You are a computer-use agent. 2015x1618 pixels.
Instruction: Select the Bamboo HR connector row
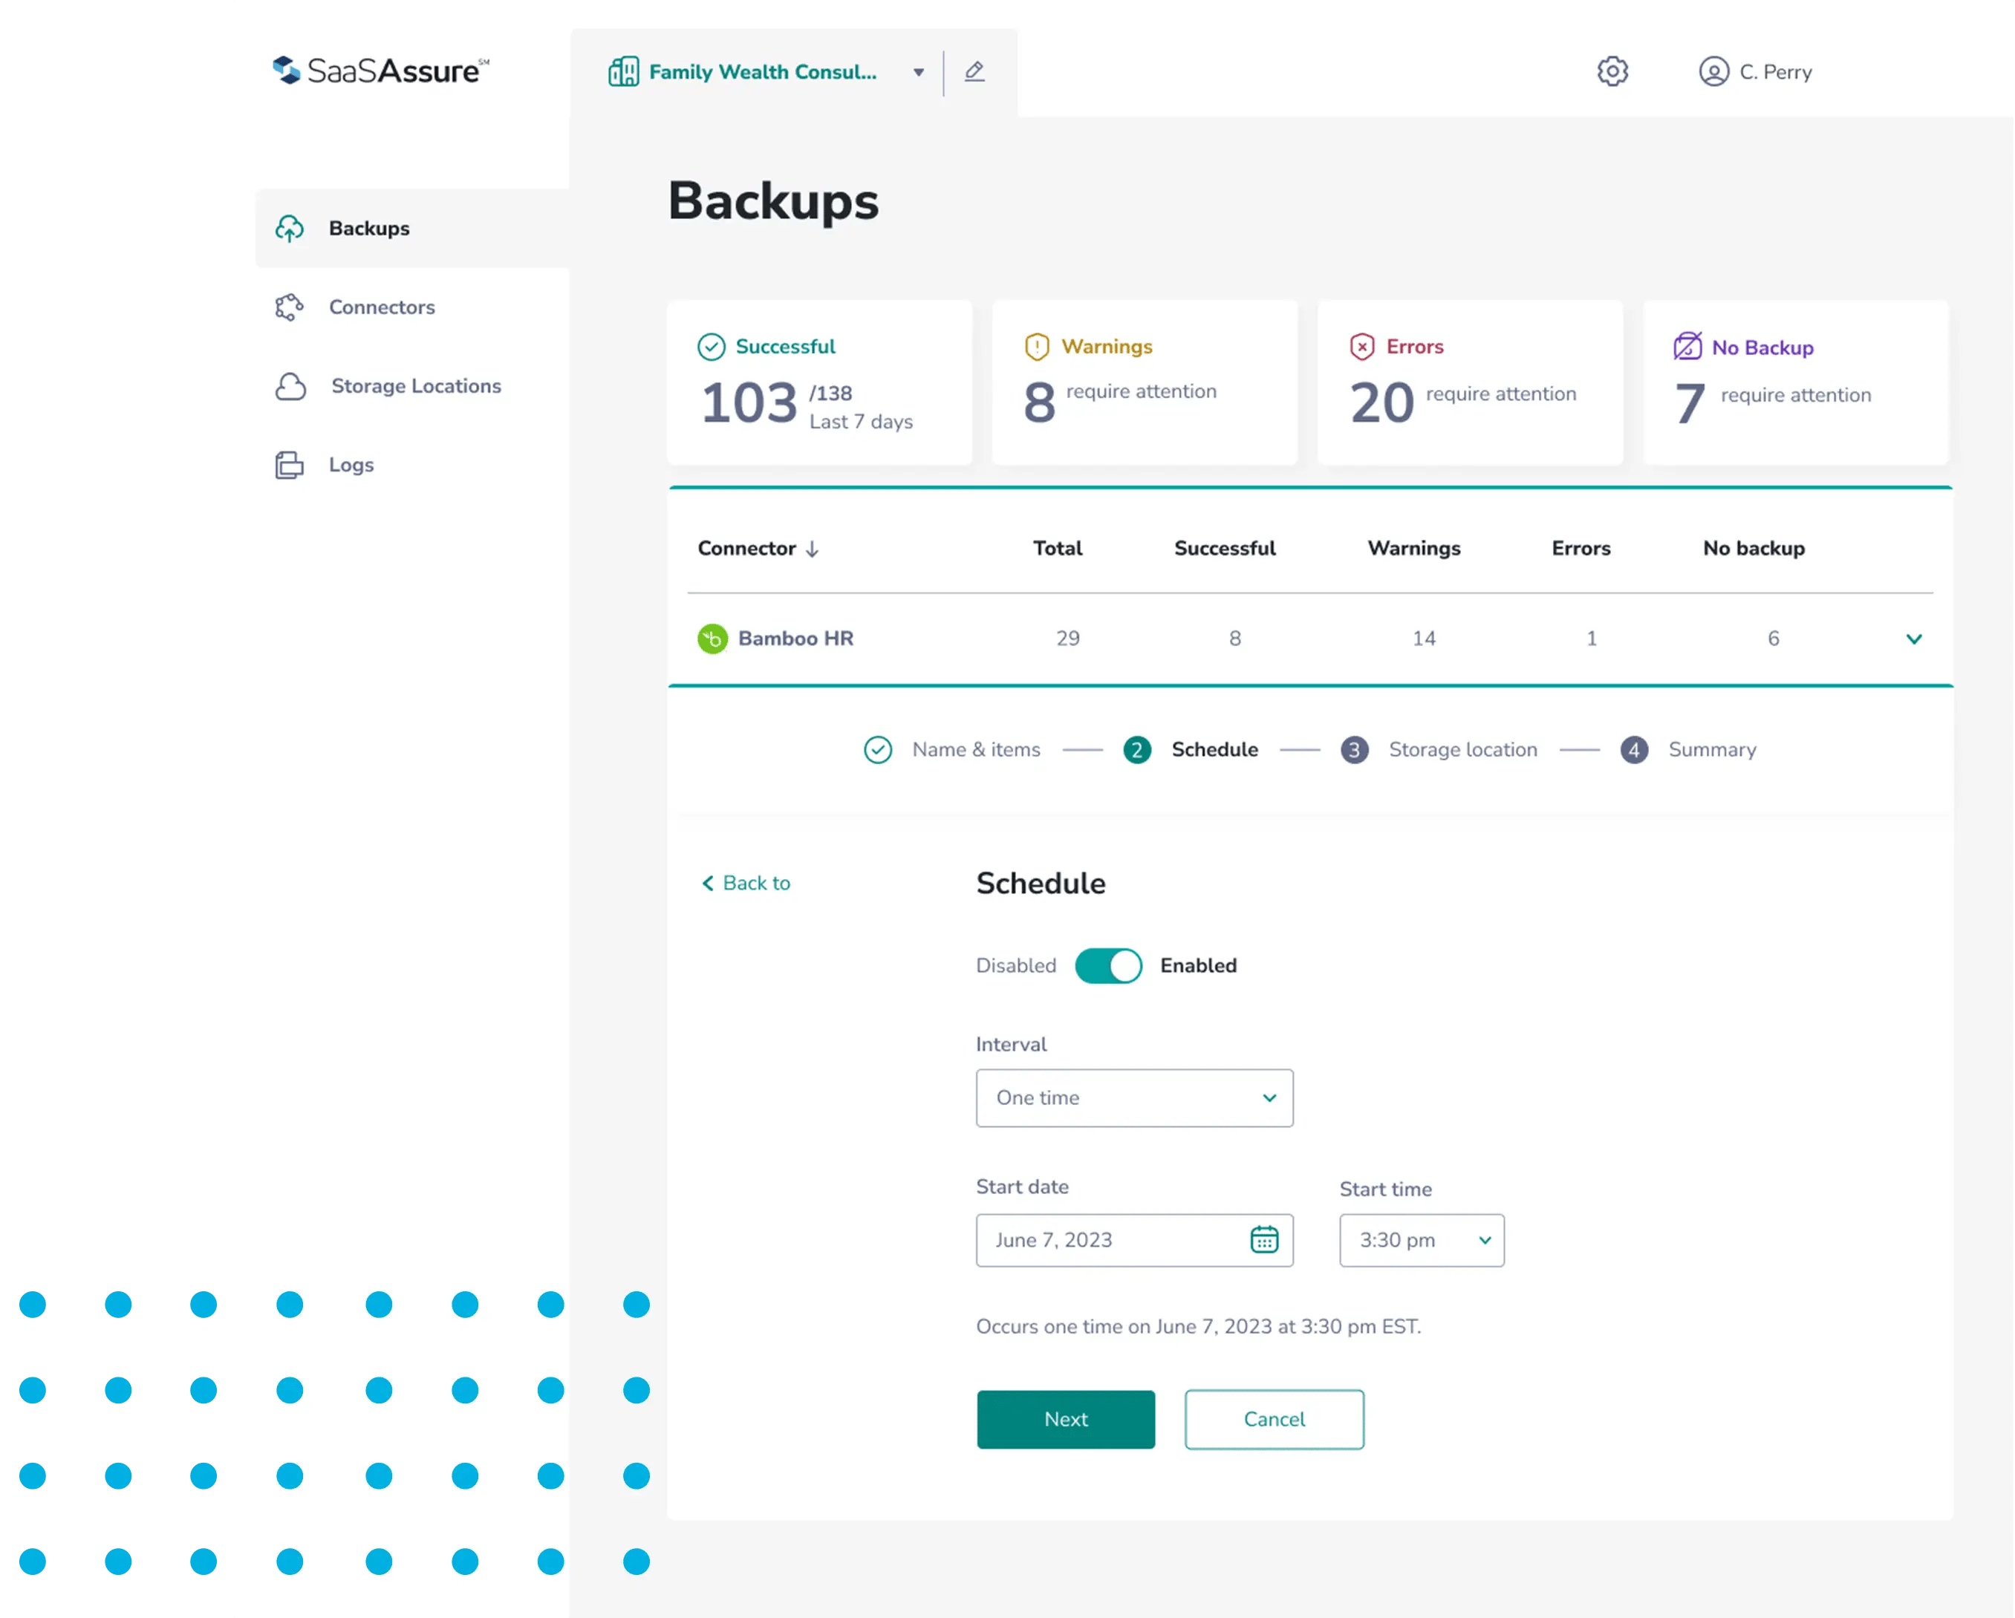(1310, 639)
